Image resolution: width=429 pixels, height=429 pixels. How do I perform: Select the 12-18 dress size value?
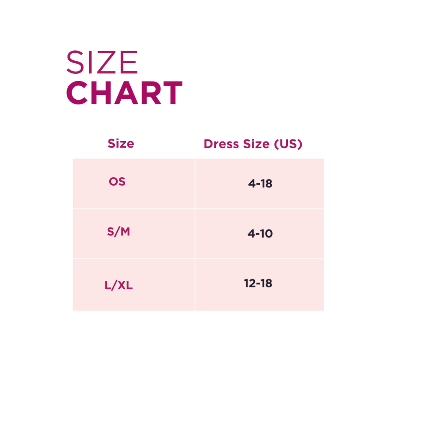tap(258, 284)
